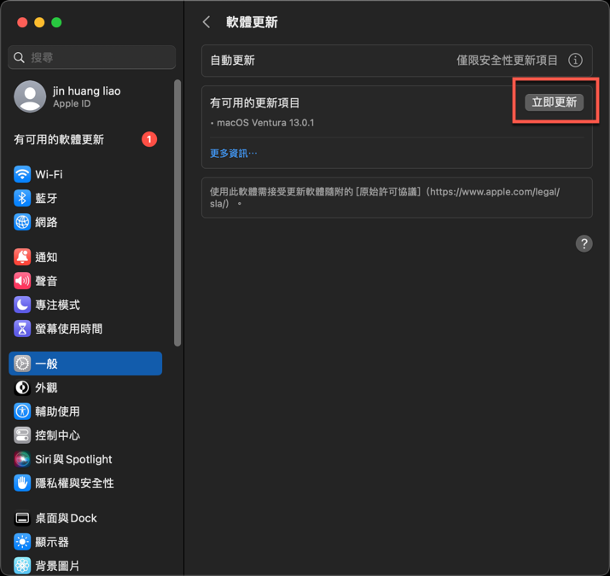Open Privacy & Security (隱私權與安全性) hand icon
Image resolution: width=610 pixels, height=576 pixels.
pyautogui.click(x=22, y=483)
